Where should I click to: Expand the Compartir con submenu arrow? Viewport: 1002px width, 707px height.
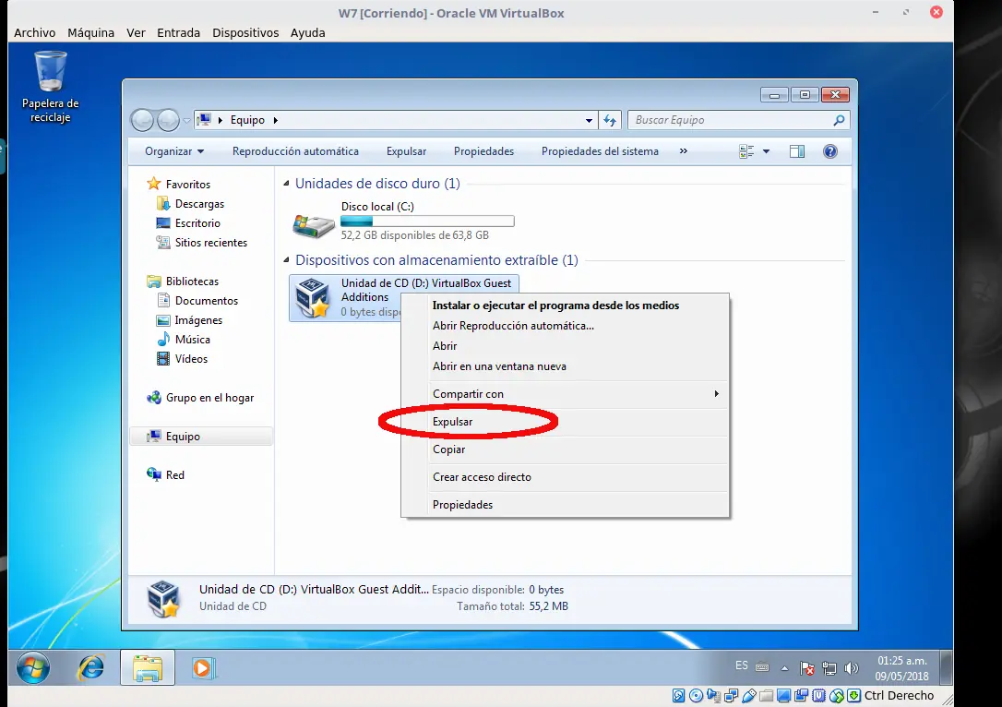pos(716,394)
